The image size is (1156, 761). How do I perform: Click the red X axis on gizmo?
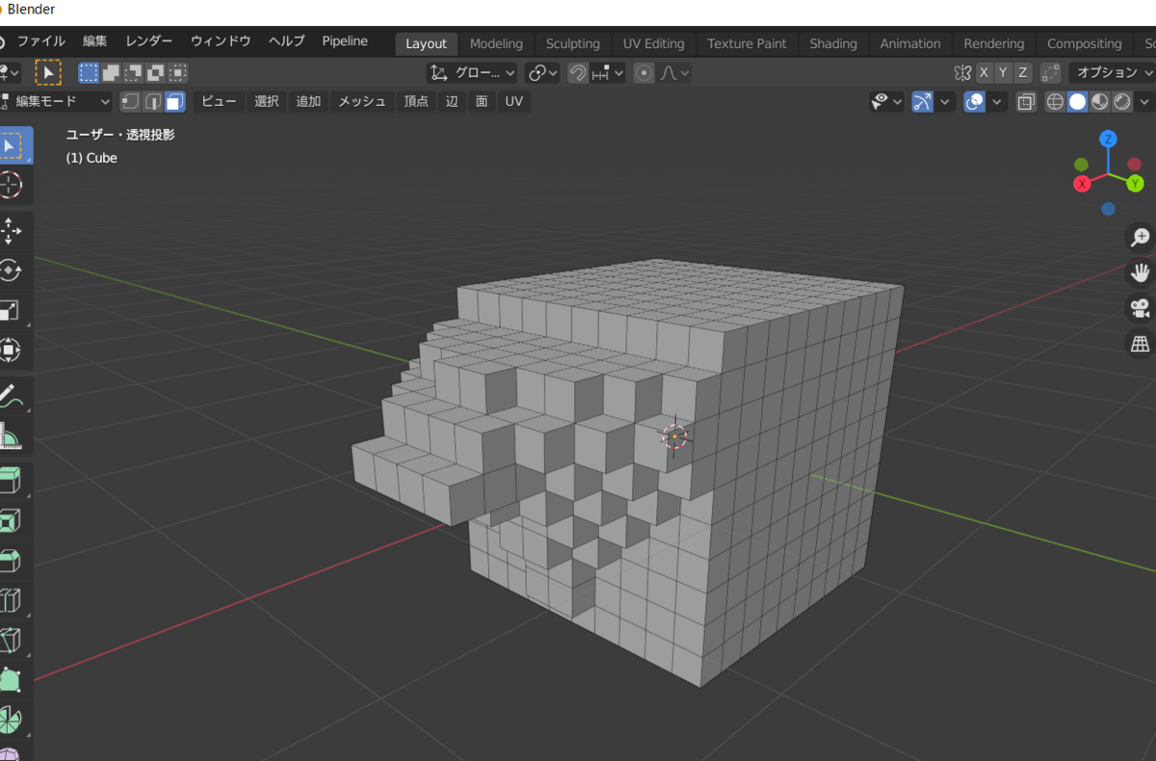1083,183
